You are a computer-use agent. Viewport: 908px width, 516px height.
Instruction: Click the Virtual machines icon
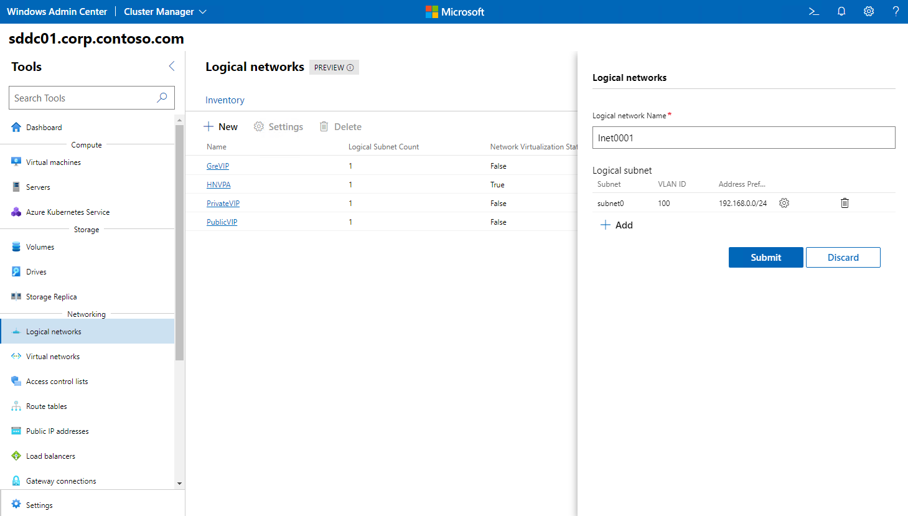coord(16,162)
